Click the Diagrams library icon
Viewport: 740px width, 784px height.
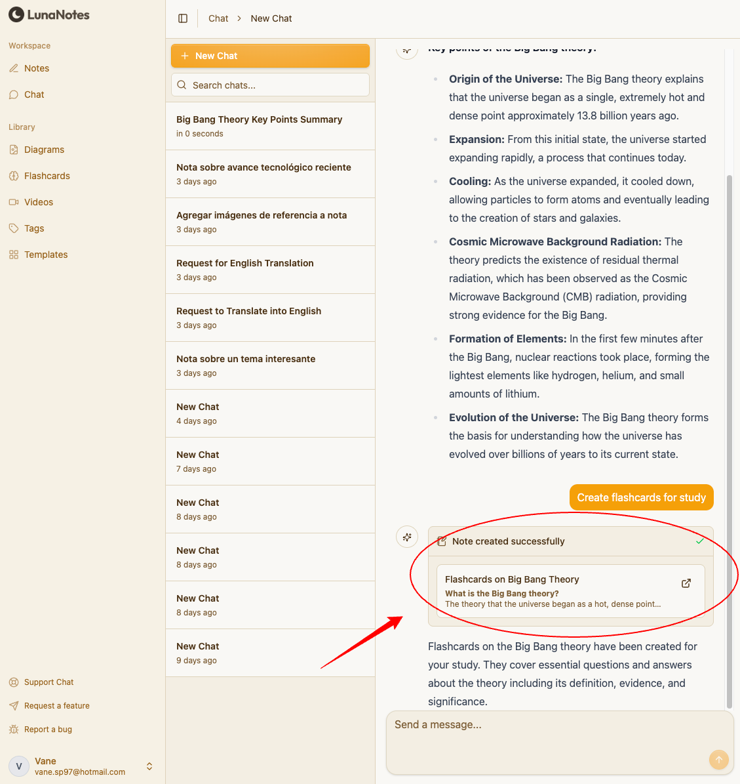[x=14, y=150]
